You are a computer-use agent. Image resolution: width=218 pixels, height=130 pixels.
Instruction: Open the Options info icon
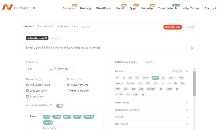[x=79, y=80]
